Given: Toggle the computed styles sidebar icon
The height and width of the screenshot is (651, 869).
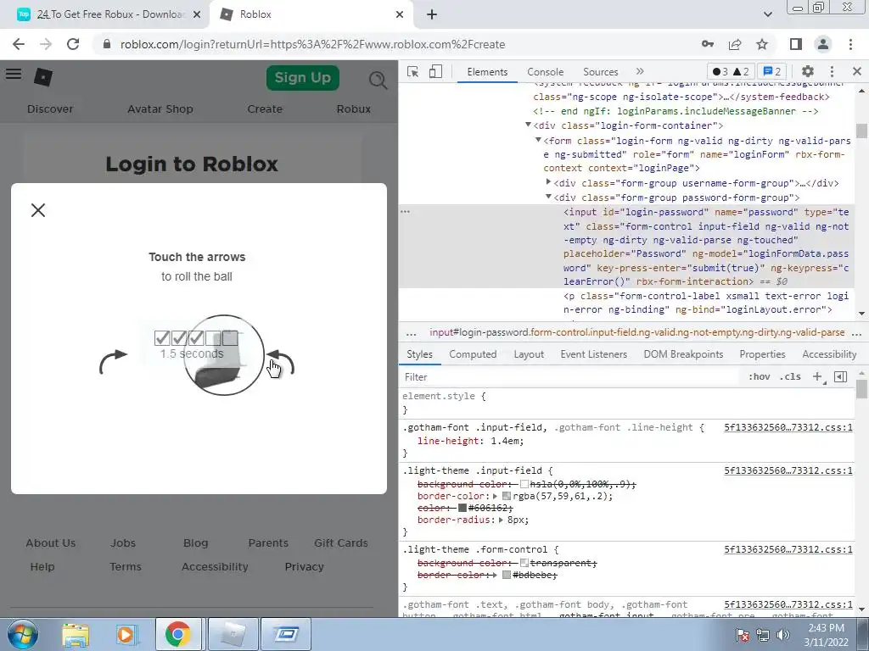Looking at the screenshot, I should click(x=840, y=377).
